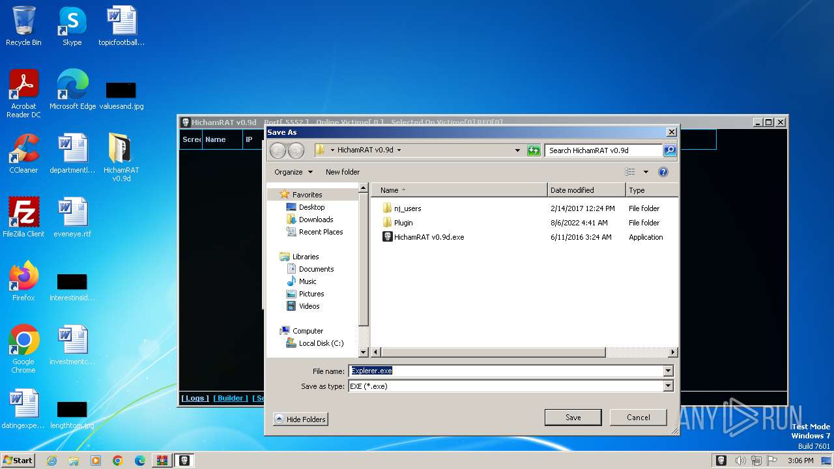Screen dimensions: 834x469
Task: Change view layout icon in toolbar
Action: click(x=630, y=172)
